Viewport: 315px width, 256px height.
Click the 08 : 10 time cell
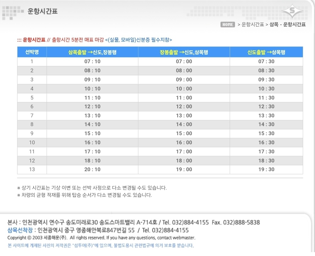(x=92, y=71)
